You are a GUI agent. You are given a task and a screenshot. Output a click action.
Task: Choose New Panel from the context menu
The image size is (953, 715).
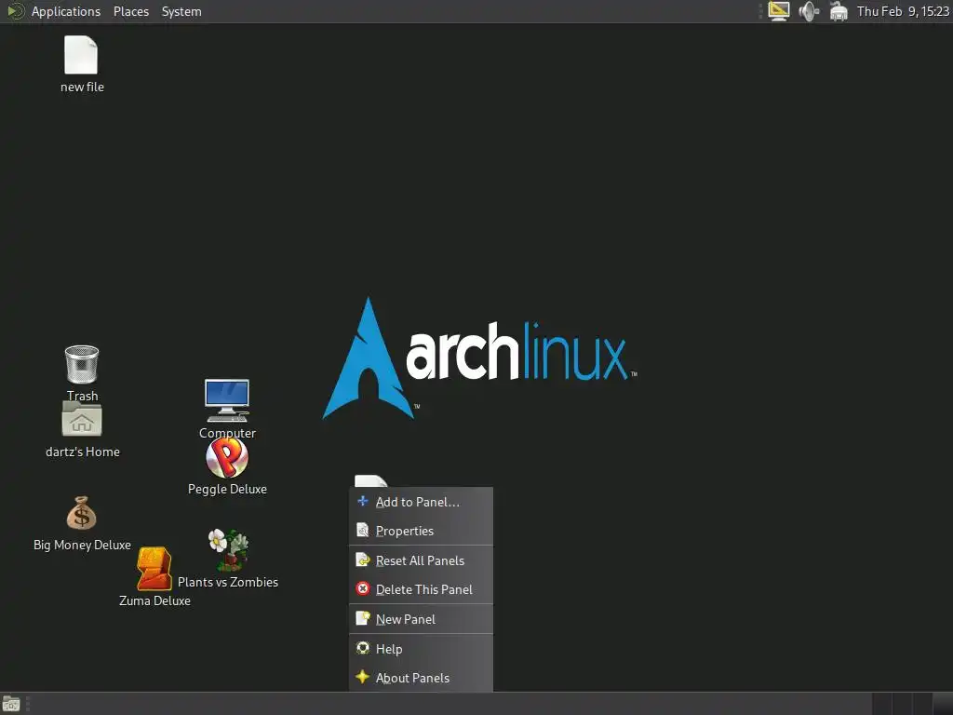click(422, 619)
